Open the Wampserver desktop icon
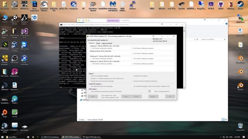This screenshot has width=248, height=139. point(15,73)
